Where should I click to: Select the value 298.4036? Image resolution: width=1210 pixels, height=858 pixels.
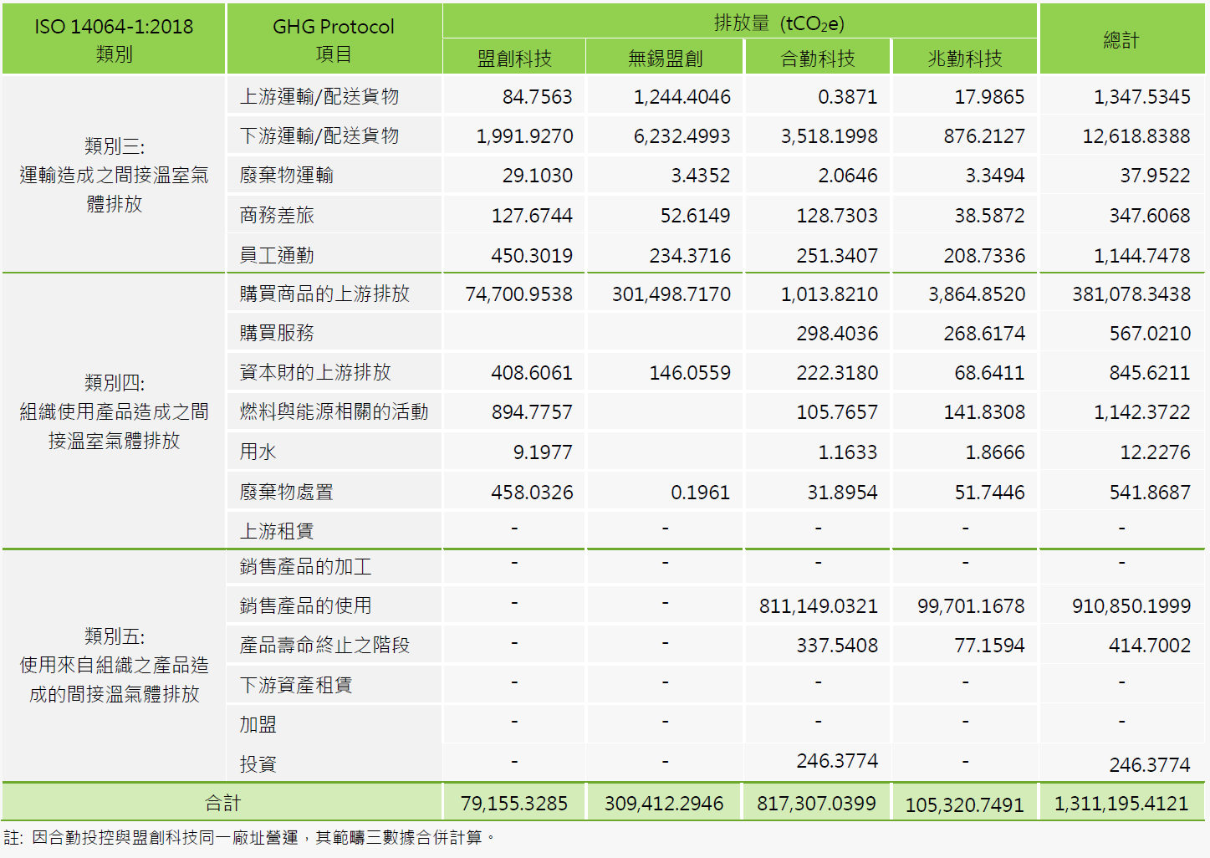pyautogui.click(x=837, y=334)
